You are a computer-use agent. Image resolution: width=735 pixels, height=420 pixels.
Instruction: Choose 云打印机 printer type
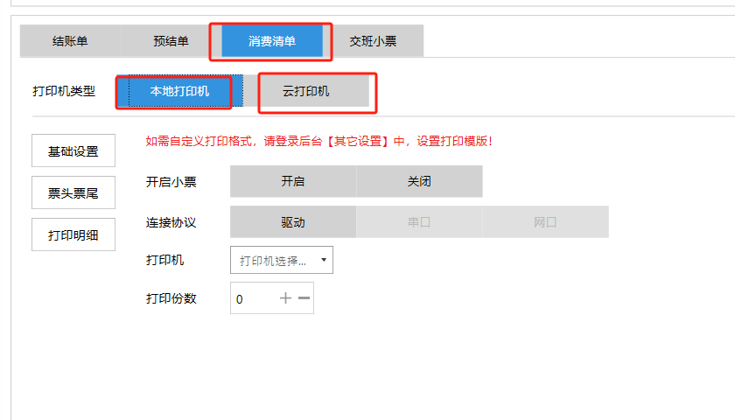306,91
